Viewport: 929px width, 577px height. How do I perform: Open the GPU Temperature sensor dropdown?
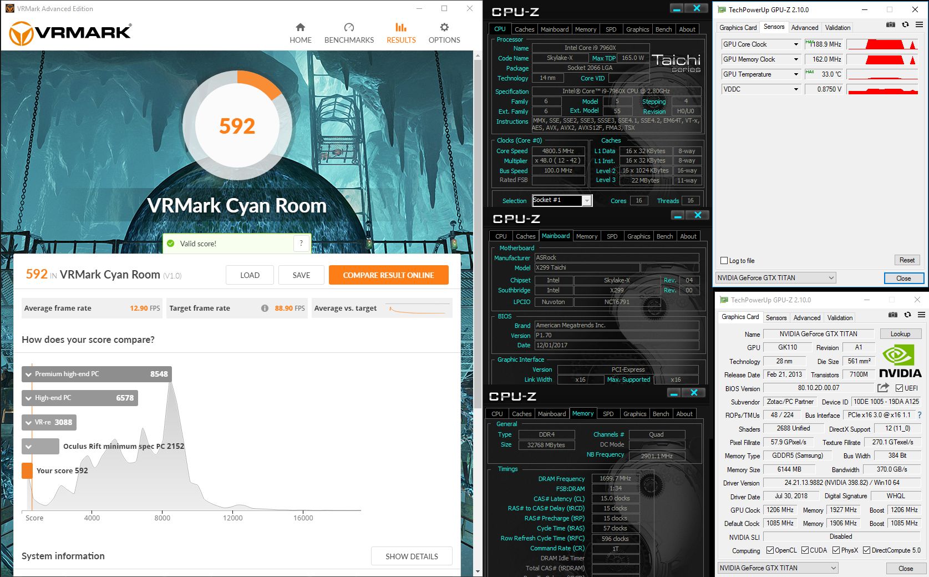796,74
